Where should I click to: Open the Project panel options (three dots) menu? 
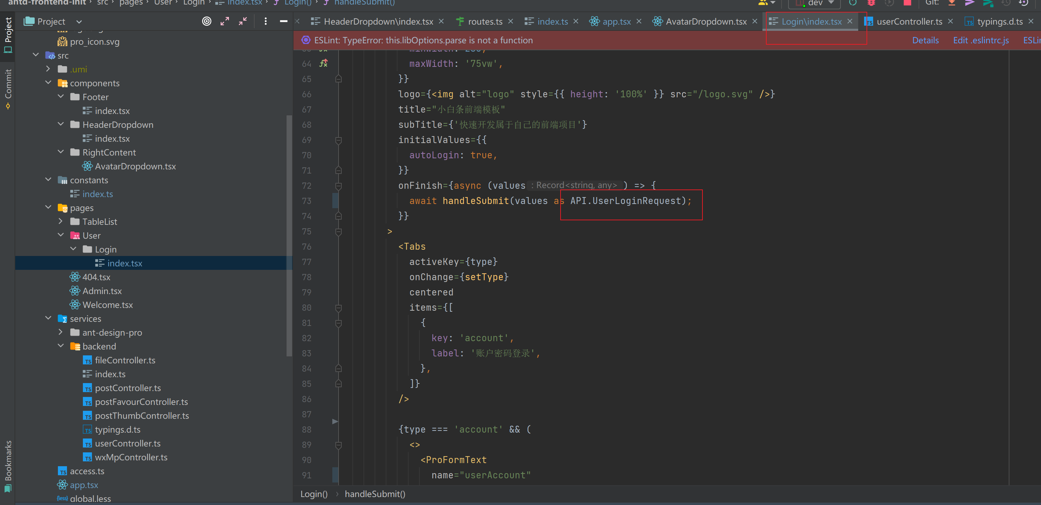coord(265,21)
